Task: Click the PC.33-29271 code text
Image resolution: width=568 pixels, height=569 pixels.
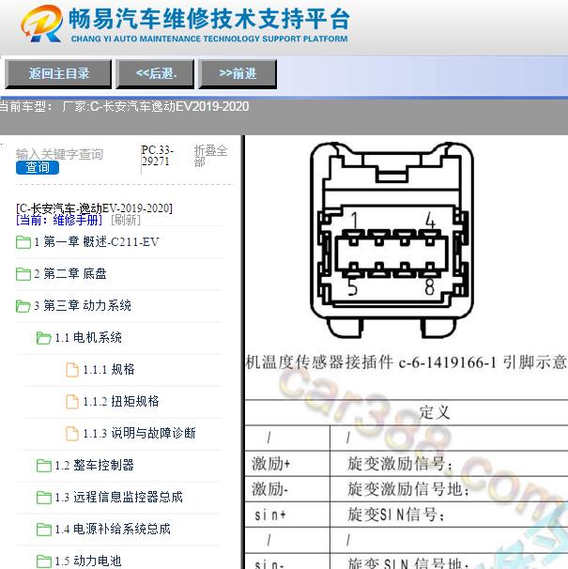Action: [x=158, y=156]
